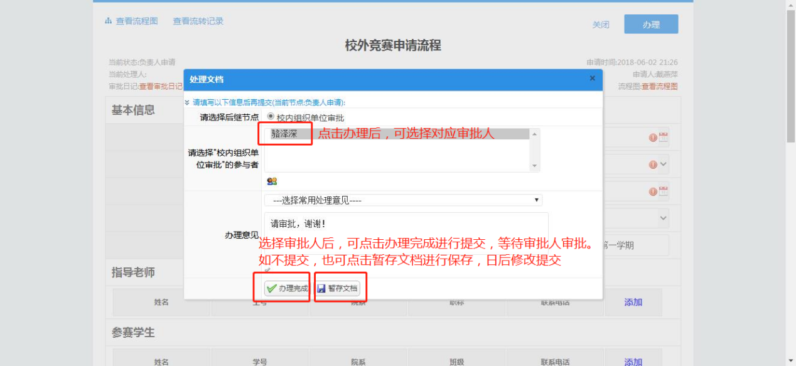Image resolution: width=796 pixels, height=366 pixels.
Task: Expand the dropdown above the 第一学期 field
Action: [664, 218]
